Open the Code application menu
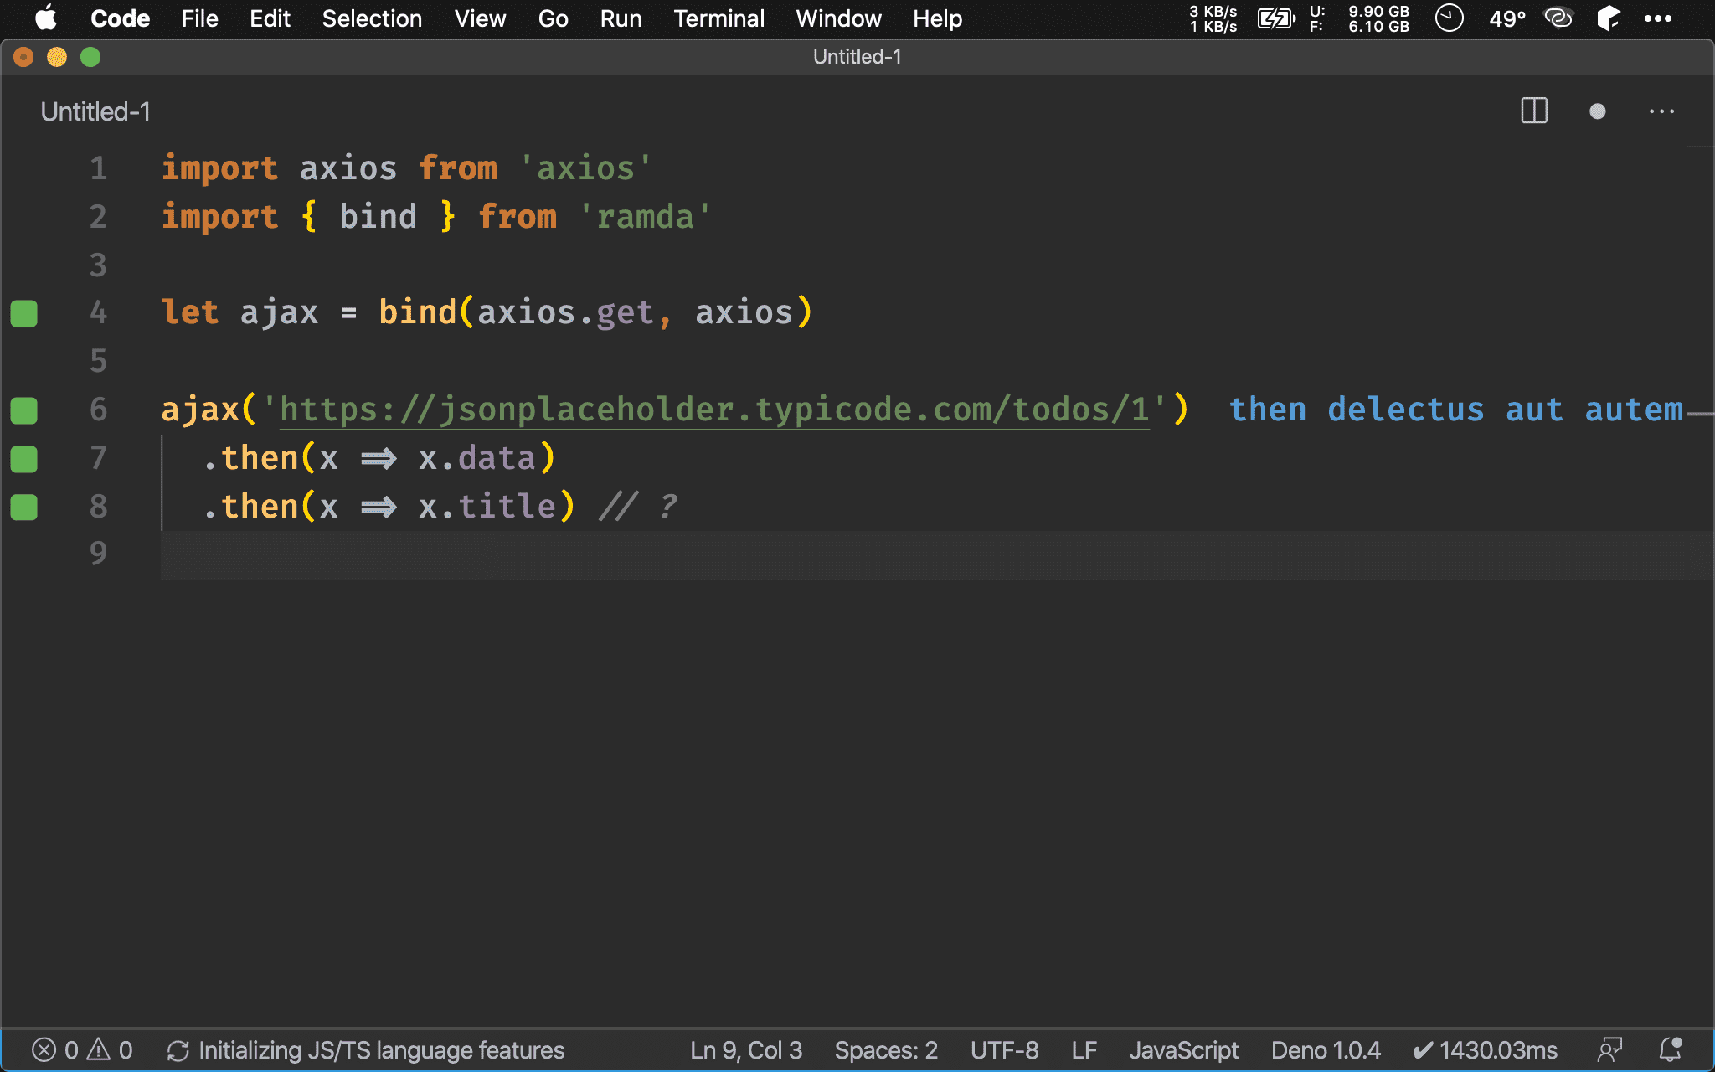 [x=120, y=18]
